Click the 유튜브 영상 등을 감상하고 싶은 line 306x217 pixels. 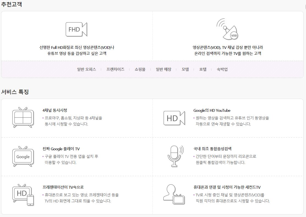(x=77, y=53)
